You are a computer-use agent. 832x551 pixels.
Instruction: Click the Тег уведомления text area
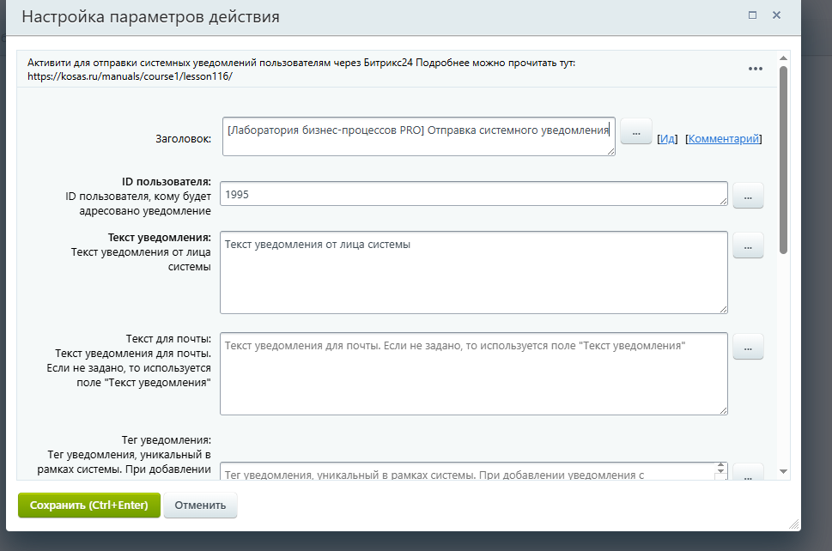coord(472,471)
